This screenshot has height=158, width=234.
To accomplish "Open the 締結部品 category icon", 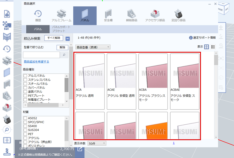I will tap(131, 15).
